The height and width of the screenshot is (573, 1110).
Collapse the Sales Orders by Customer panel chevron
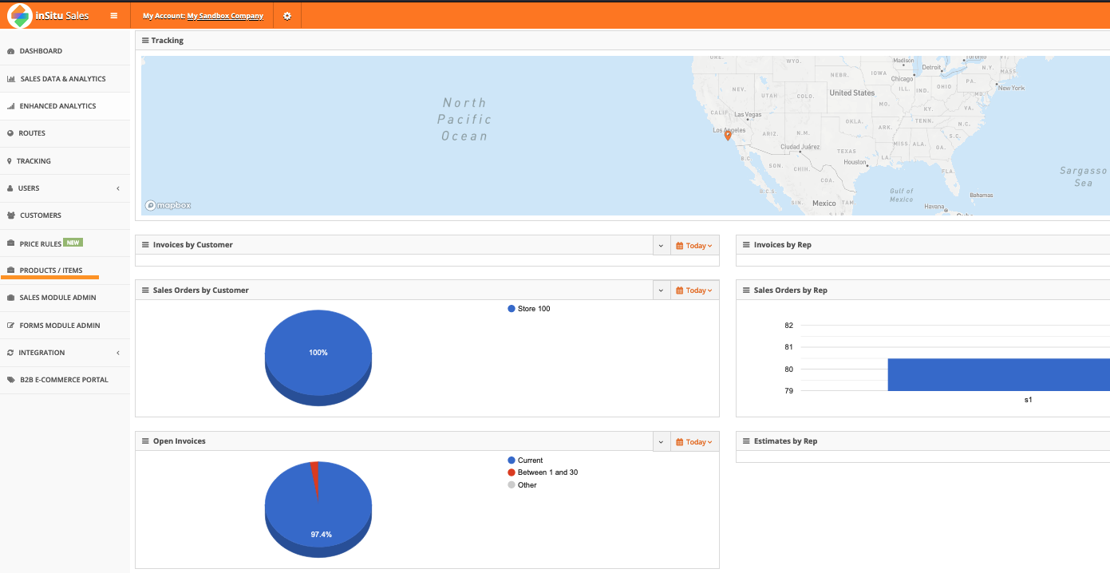(661, 290)
